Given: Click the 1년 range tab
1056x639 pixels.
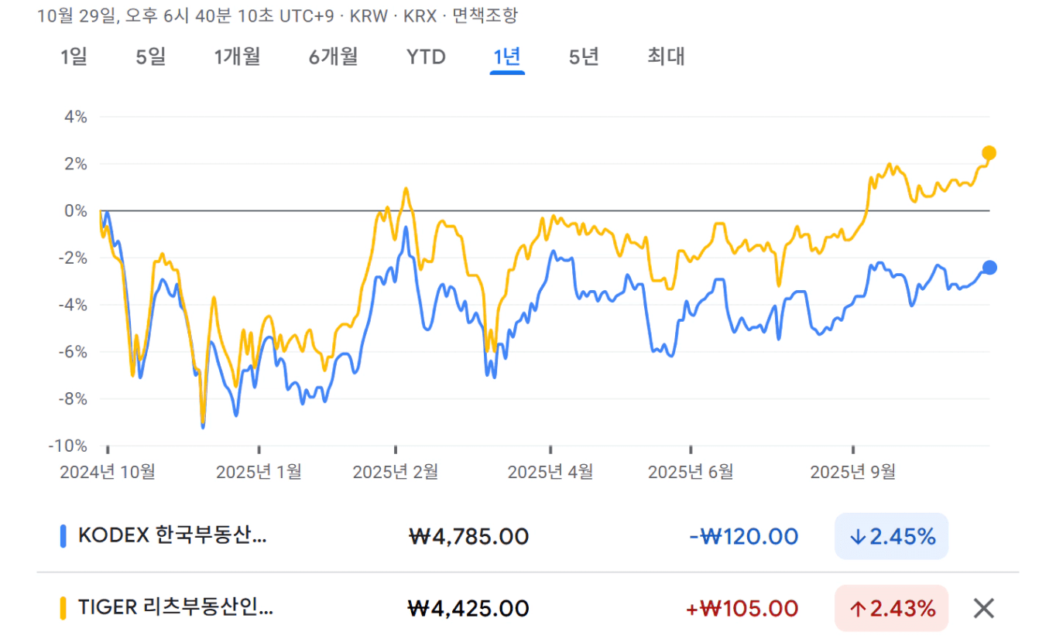Looking at the screenshot, I should [507, 56].
